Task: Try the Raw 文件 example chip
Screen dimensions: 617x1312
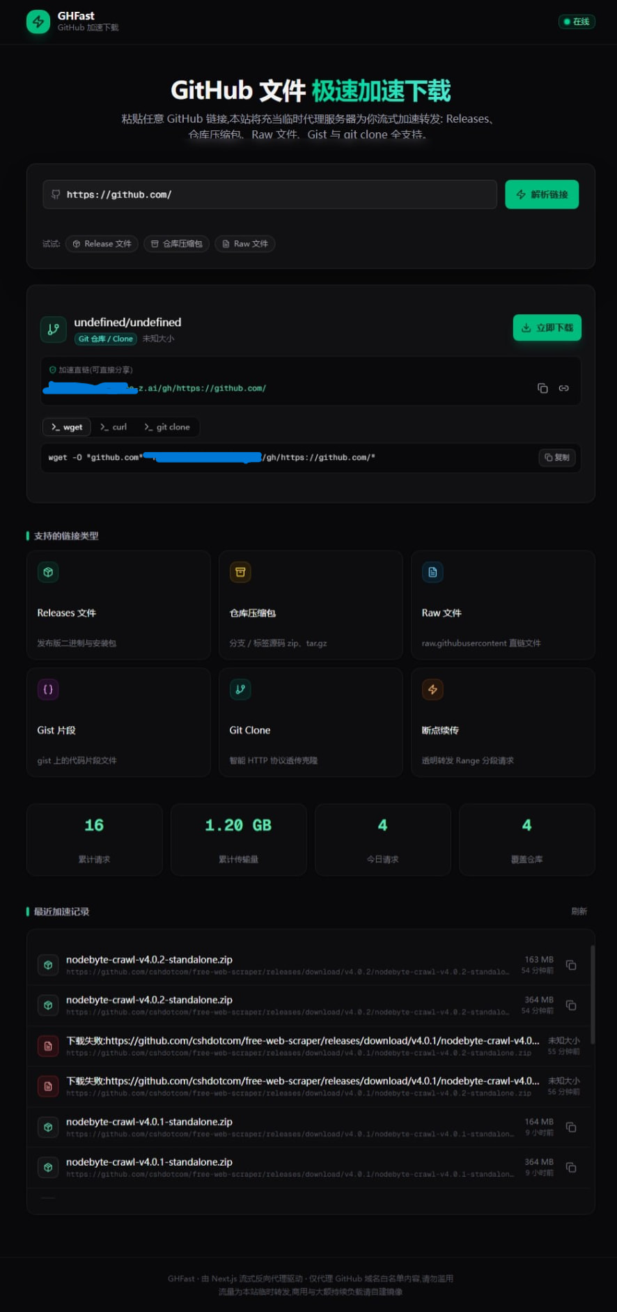Action: tap(244, 244)
